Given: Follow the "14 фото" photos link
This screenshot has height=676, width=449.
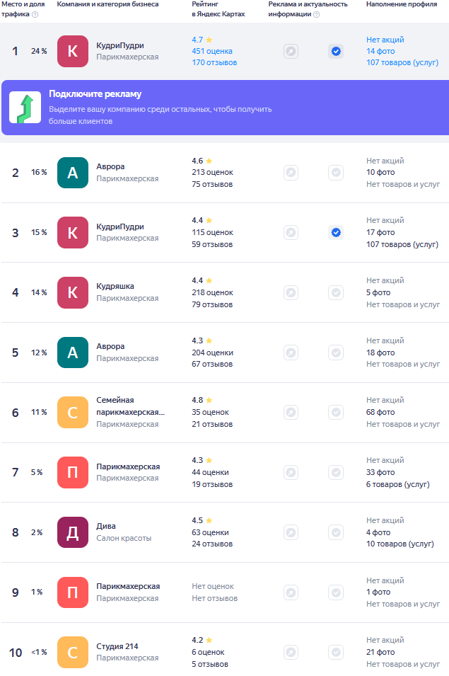Looking at the screenshot, I should coord(380,51).
